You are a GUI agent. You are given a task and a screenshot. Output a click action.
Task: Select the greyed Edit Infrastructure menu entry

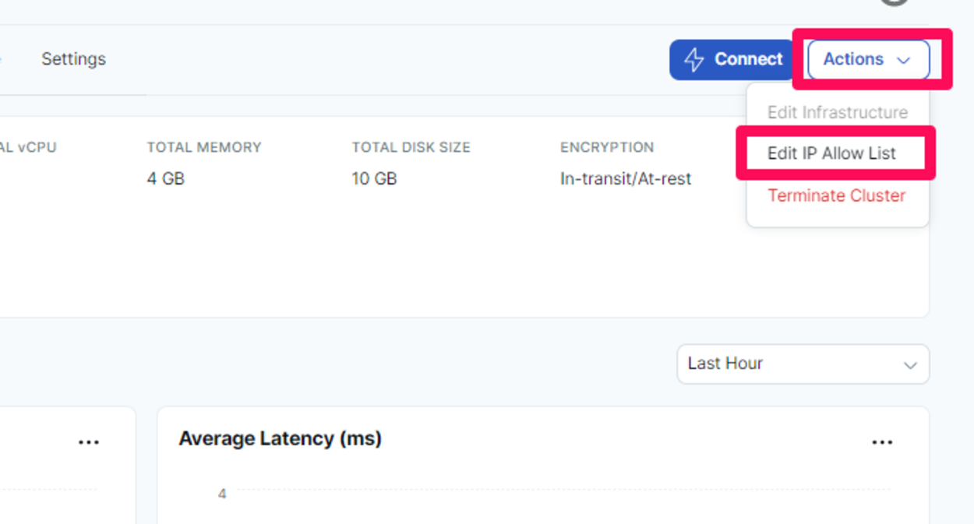pyautogui.click(x=838, y=112)
